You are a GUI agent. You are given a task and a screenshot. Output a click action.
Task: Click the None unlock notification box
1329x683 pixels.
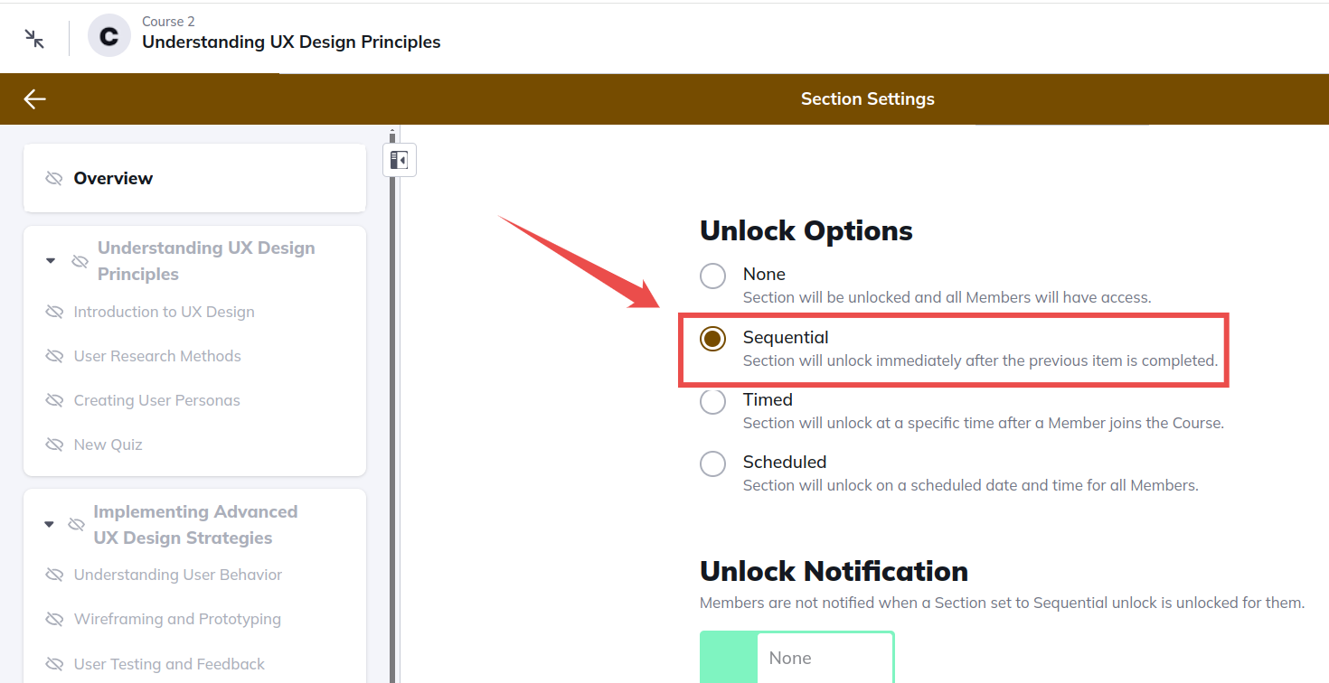(797, 657)
